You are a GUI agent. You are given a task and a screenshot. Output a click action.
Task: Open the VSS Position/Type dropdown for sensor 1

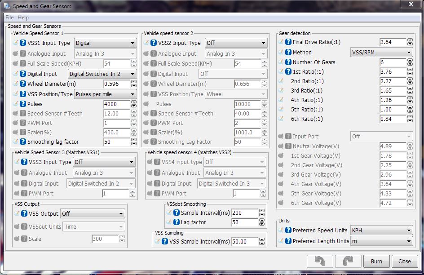(x=105, y=94)
